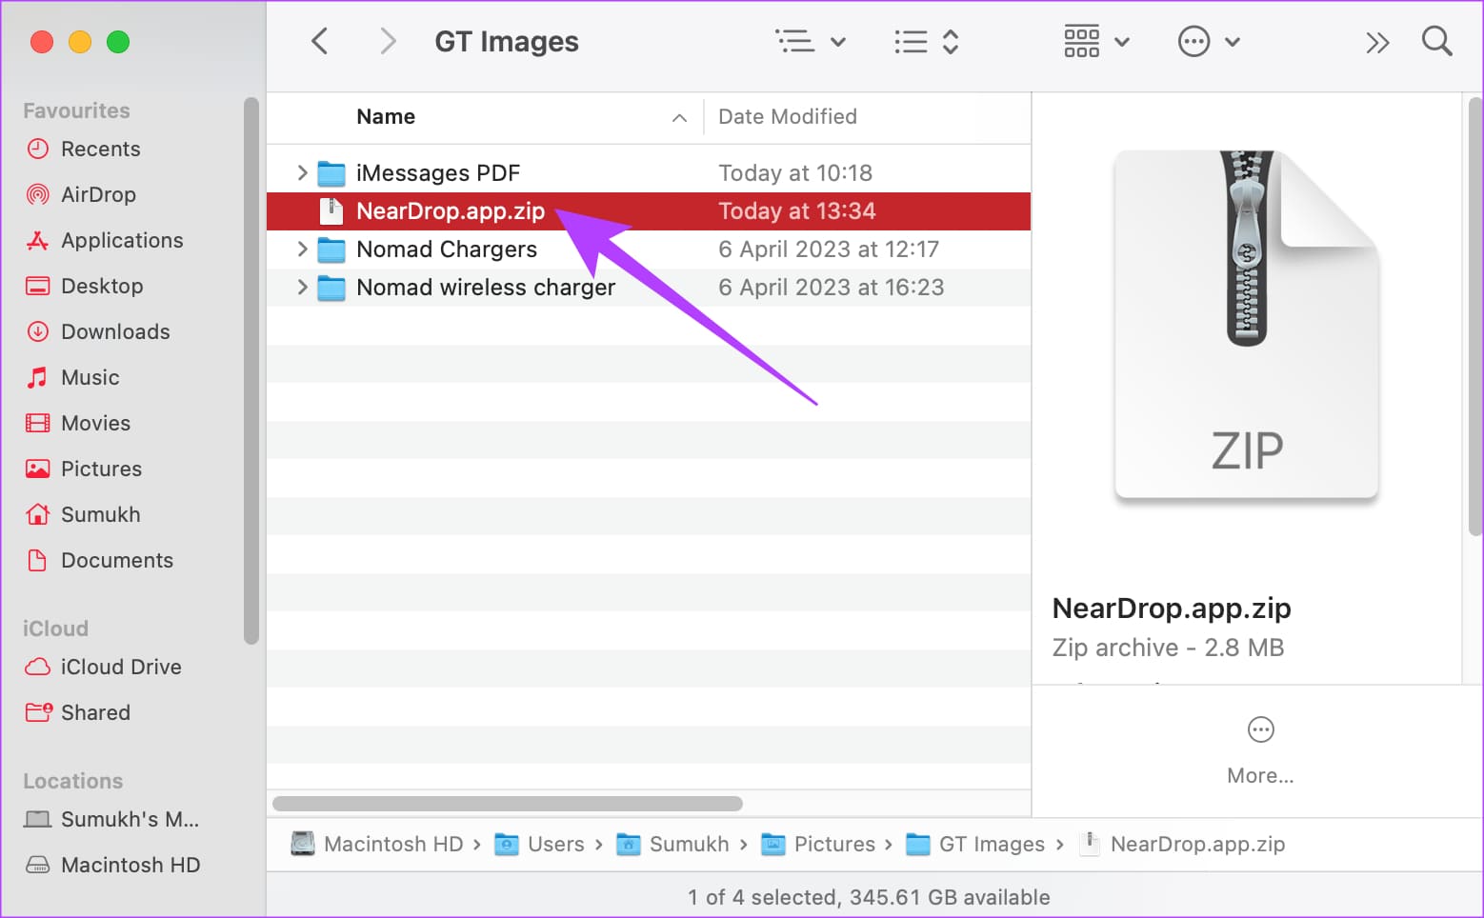Select Nomad wireless charger folder name
Image resolution: width=1484 pixels, height=918 pixels.
click(486, 287)
